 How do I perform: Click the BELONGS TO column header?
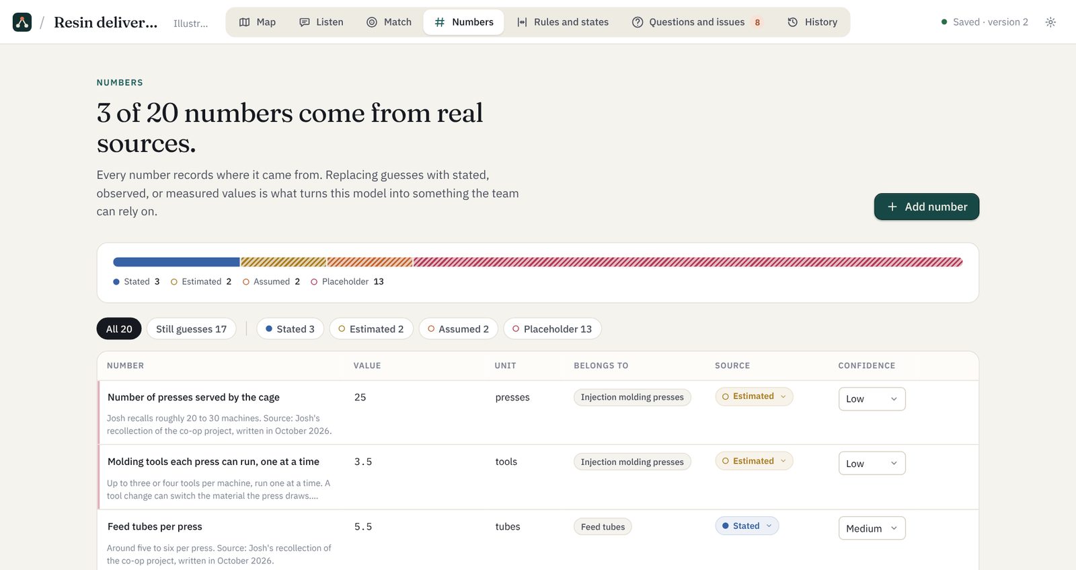(x=601, y=365)
